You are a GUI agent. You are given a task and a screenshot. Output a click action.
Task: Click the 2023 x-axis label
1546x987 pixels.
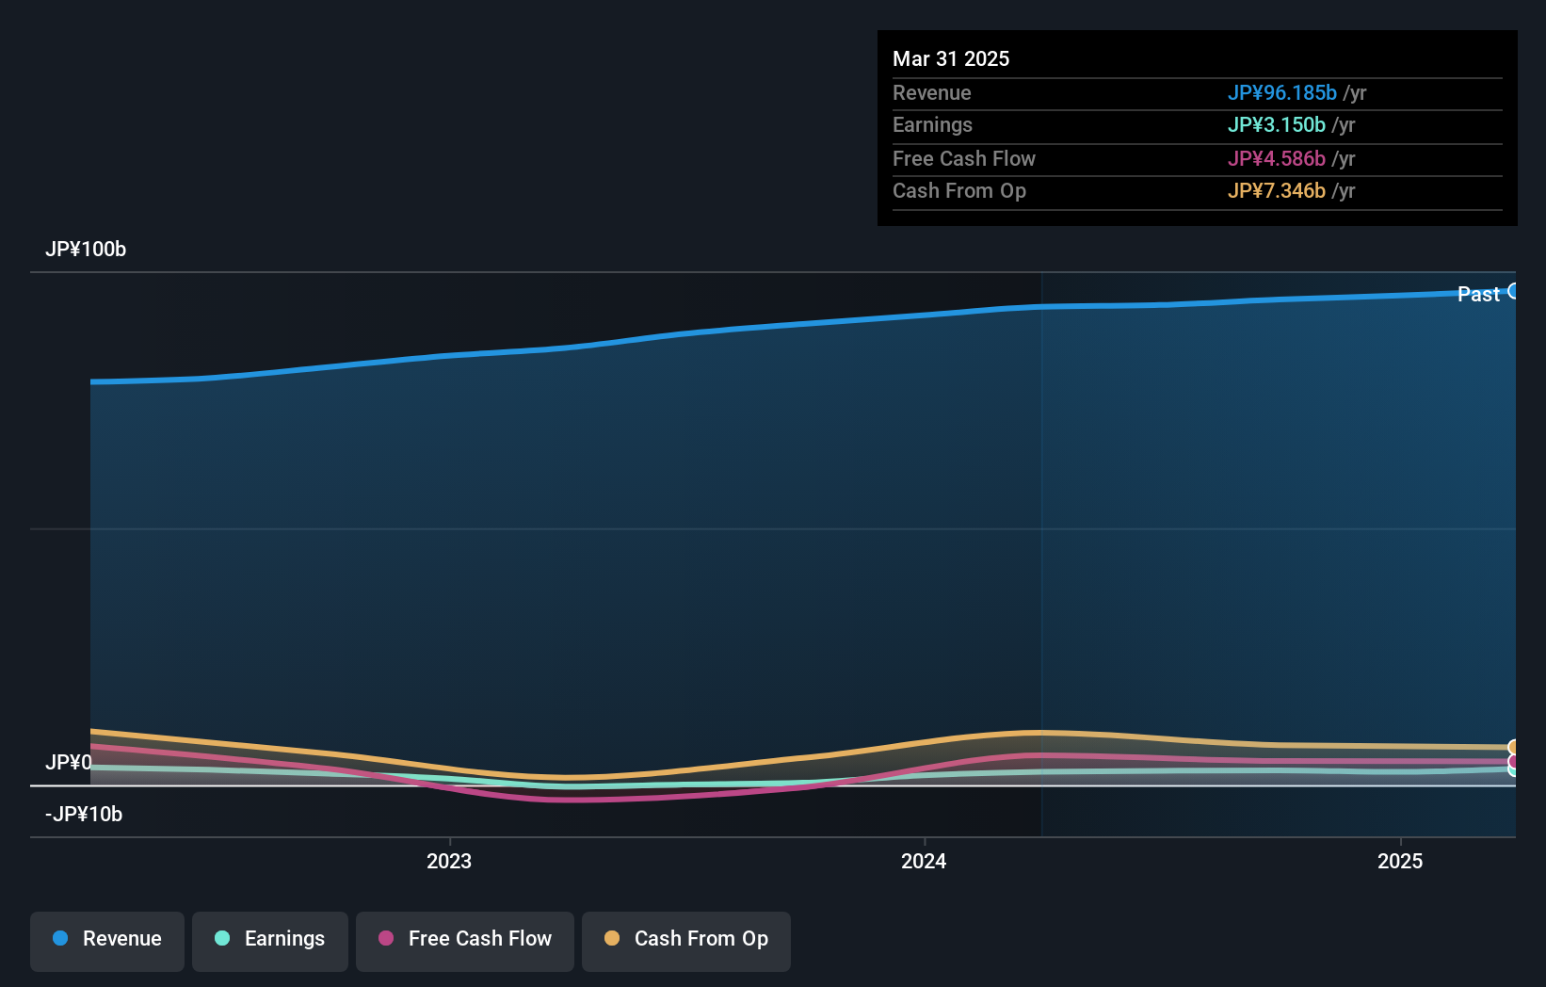(449, 861)
